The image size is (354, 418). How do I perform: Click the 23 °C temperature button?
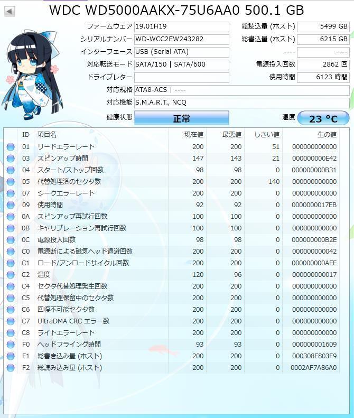point(323,118)
